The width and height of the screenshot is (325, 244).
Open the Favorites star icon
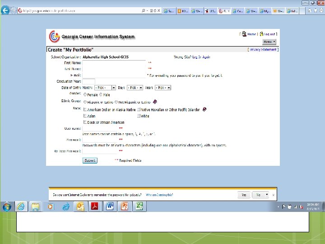(315, 10)
